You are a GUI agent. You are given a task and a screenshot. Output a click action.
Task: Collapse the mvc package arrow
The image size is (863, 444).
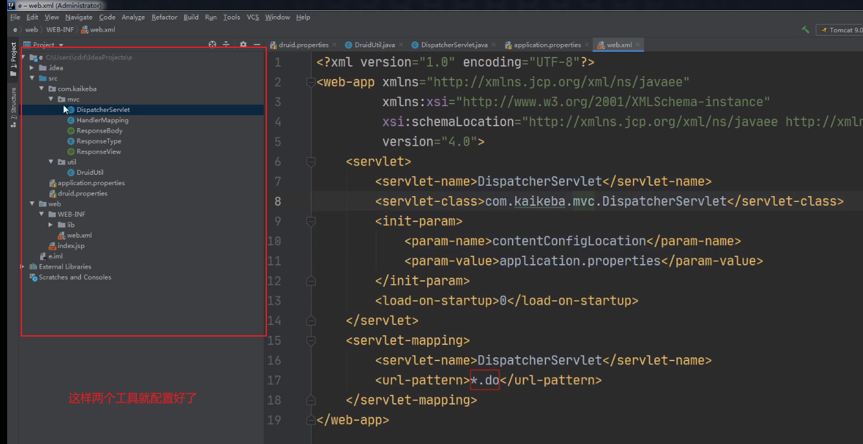[51, 99]
